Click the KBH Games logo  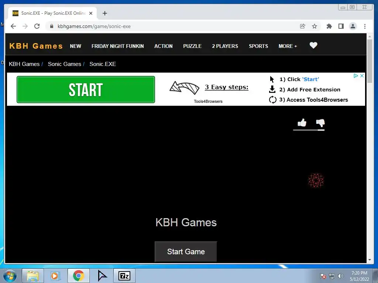[36, 46]
